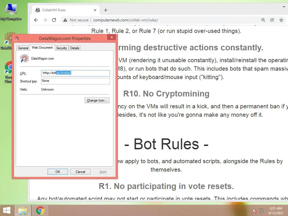This screenshot has width=288, height=216.
Task: Click the DataWagon.com name text in dialog
Action: coord(42,58)
